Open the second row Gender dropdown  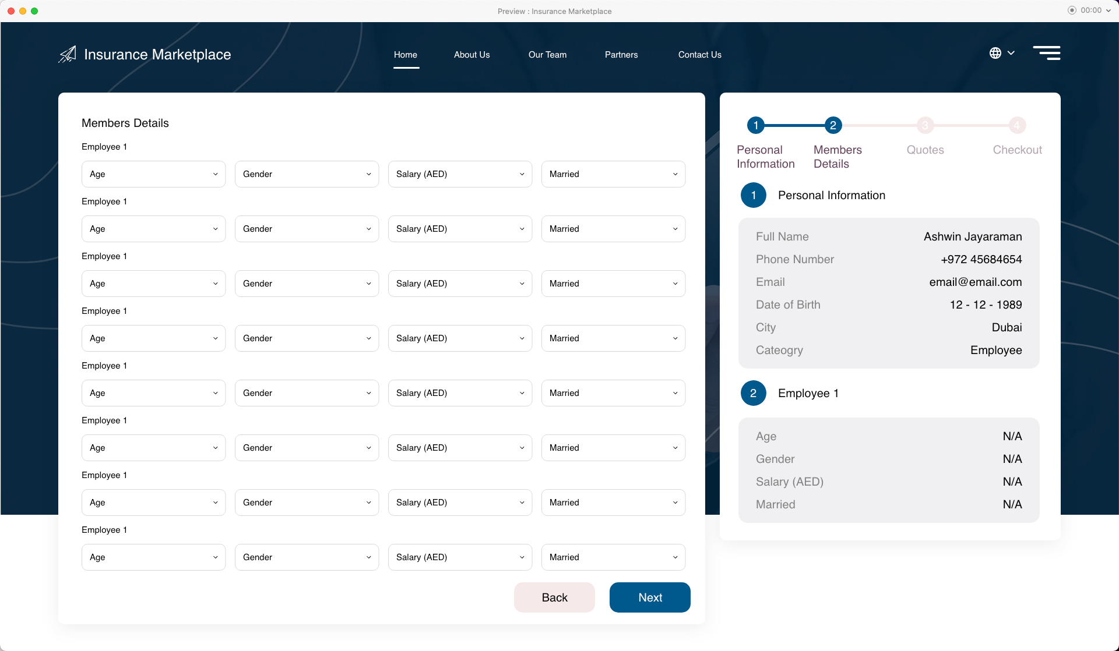pyautogui.click(x=307, y=229)
